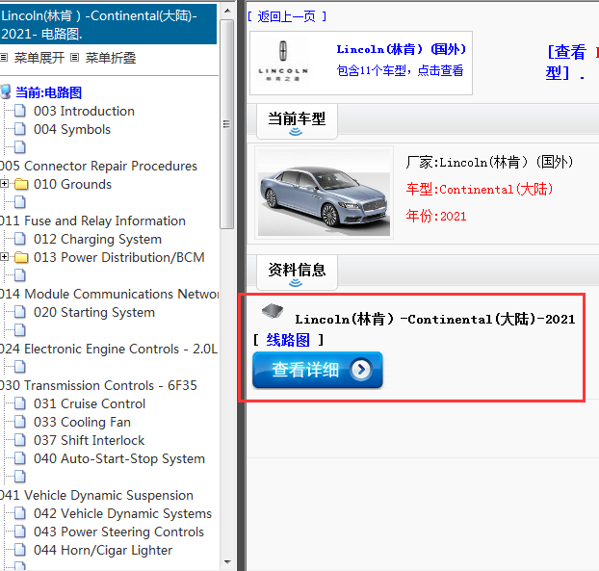This screenshot has height=571, width=599.
Task: Click the chip icon beside Lincoln-Continental-2021 title
Action: click(x=273, y=311)
